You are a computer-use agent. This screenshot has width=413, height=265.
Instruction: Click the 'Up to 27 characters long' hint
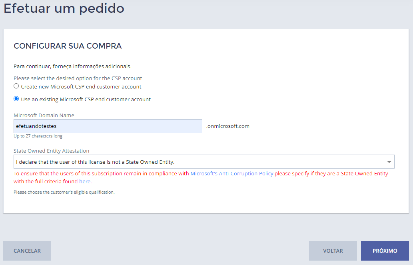coord(38,136)
